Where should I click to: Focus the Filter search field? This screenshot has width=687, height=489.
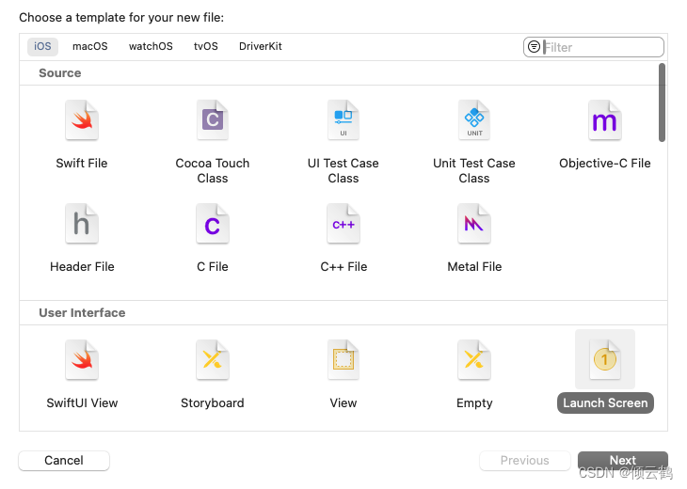click(593, 47)
